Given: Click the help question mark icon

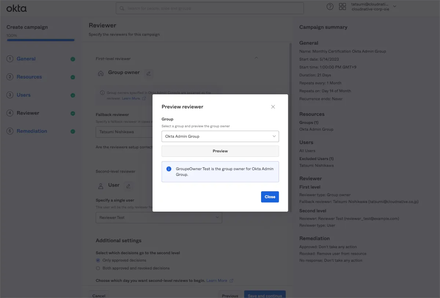Looking at the screenshot, I should pyautogui.click(x=330, y=7).
